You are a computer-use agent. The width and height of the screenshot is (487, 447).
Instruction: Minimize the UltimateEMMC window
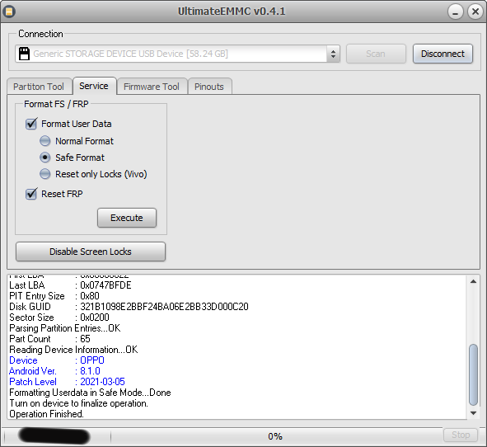[456, 12]
